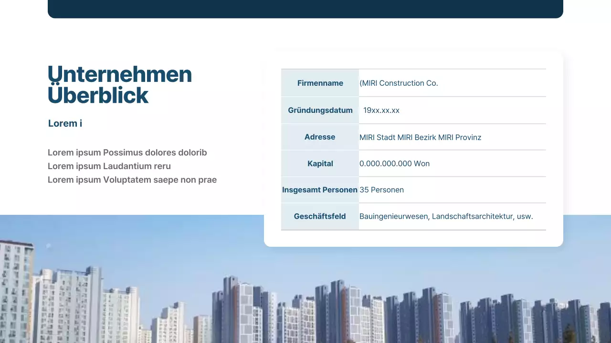The image size is (611, 343).
Task: Click the Adresse row header
Action: tap(320, 137)
